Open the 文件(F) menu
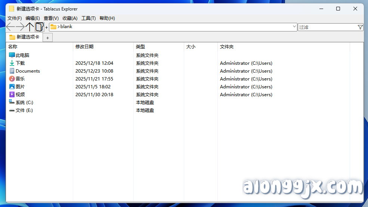Screen dimensions: 368x207 pos(15,18)
